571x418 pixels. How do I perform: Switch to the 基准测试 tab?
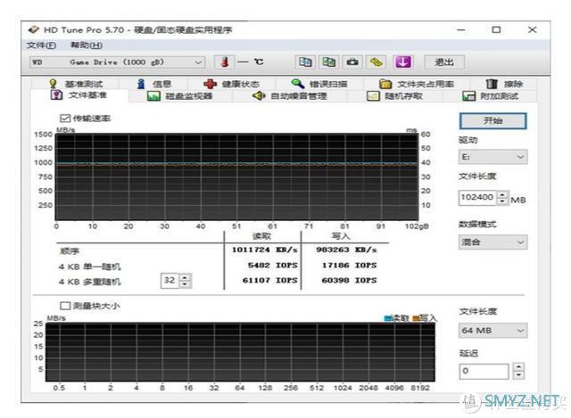point(76,84)
